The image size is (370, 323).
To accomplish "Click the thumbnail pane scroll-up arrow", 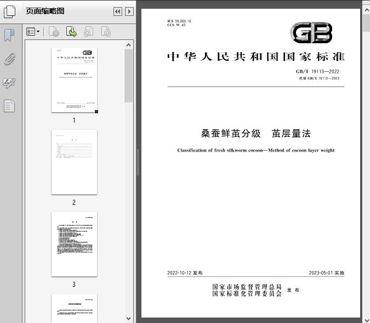I will coord(129,45).
